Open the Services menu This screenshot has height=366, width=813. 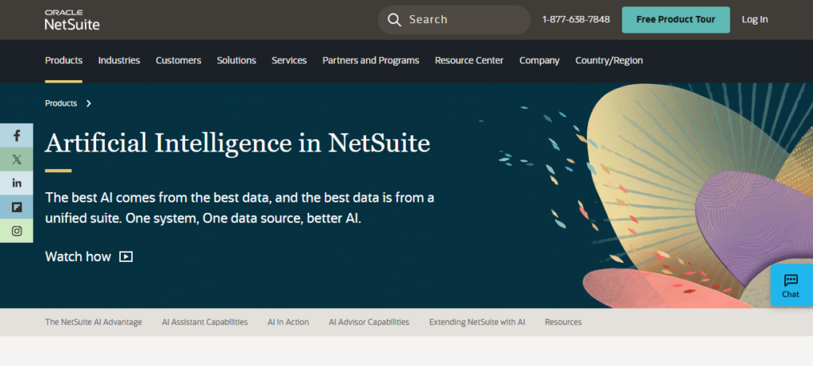(x=289, y=60)
